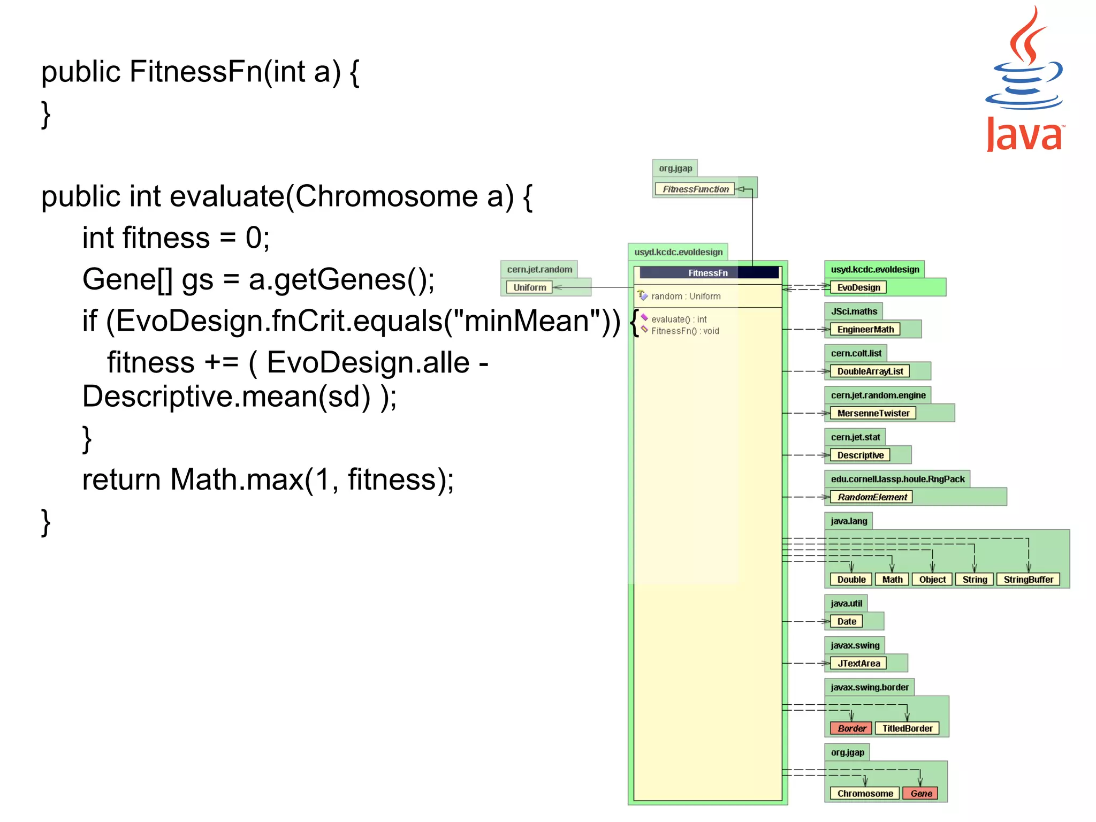This screenshot has width=1096, height=822.
Task: Select the String class box
Action: coord(975,580)
